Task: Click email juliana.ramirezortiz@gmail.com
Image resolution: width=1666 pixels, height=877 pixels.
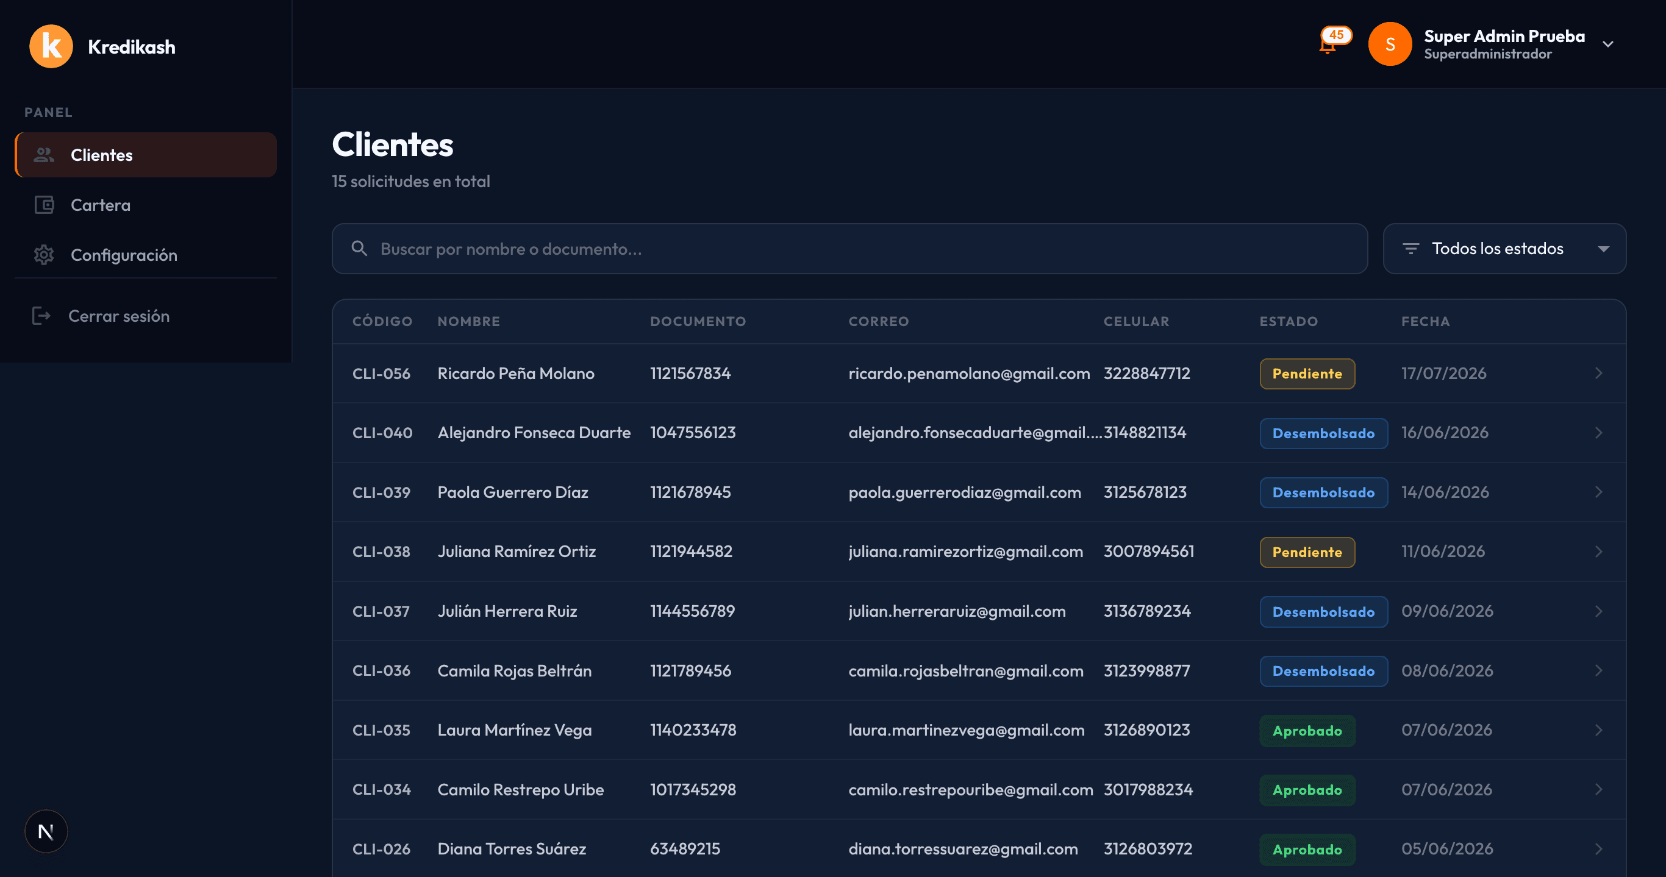Action: point(965,552)
